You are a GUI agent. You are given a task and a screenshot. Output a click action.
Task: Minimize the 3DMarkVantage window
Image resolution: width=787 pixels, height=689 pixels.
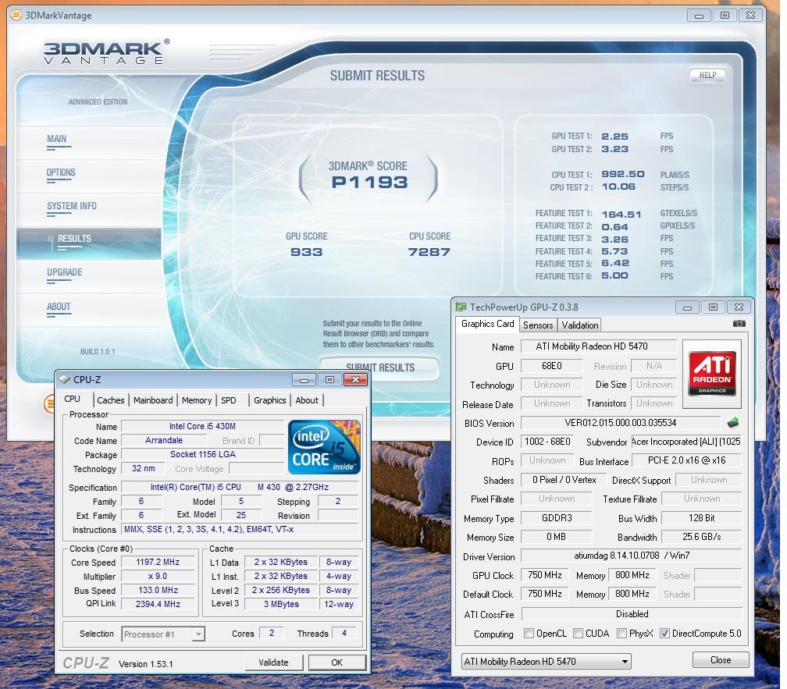click(699, 16)
